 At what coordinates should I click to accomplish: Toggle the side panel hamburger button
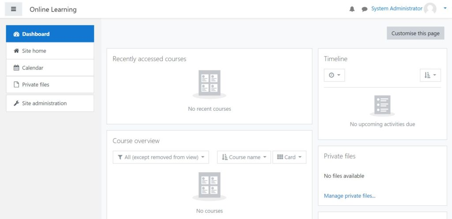14,9
